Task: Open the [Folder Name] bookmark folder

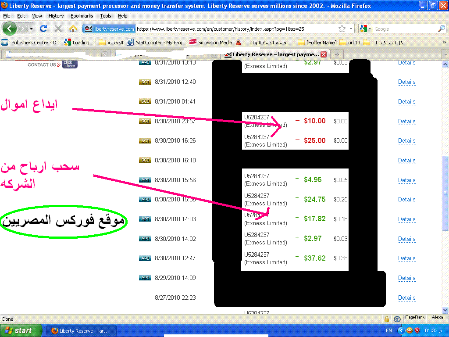Action: (x=317, y=43)
